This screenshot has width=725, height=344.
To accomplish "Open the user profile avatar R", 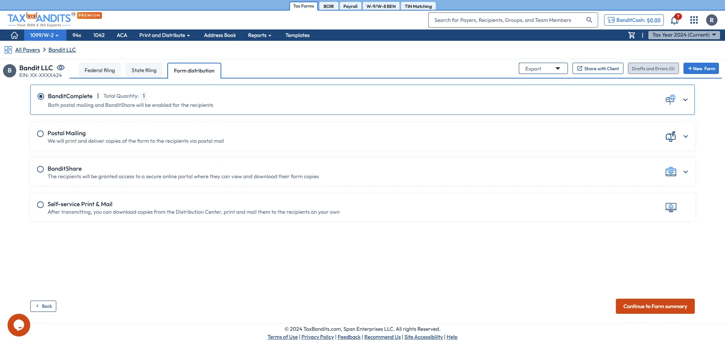I will point(712,20).
